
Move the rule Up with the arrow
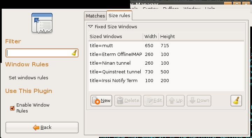pyautogui.click(x=175, y=101)
